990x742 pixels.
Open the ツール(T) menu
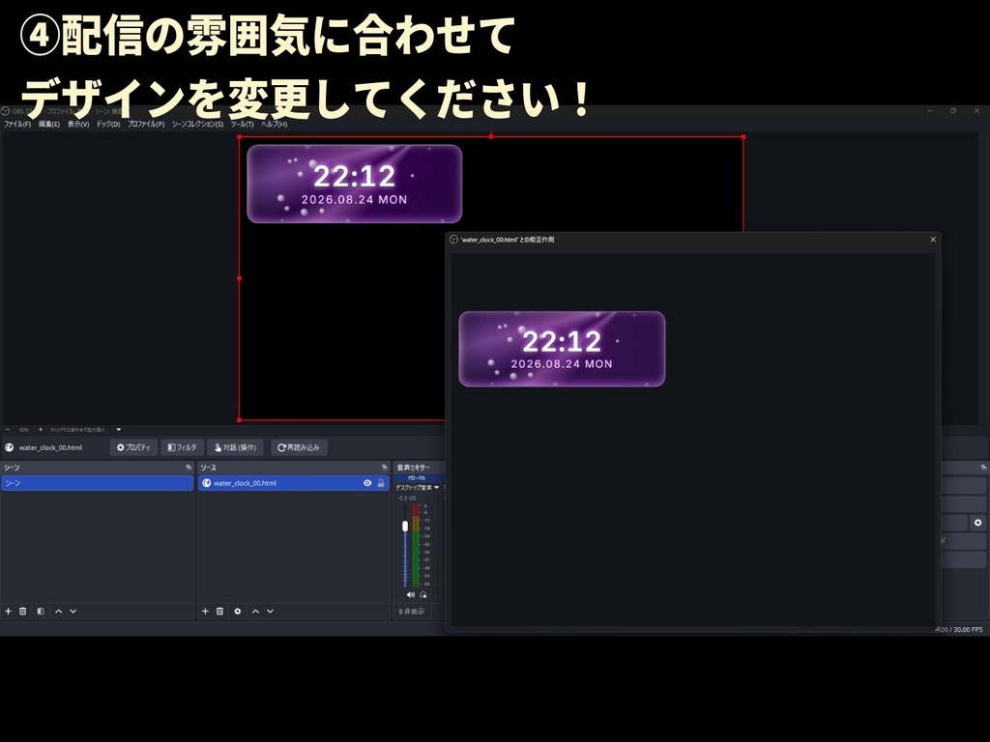242,125
